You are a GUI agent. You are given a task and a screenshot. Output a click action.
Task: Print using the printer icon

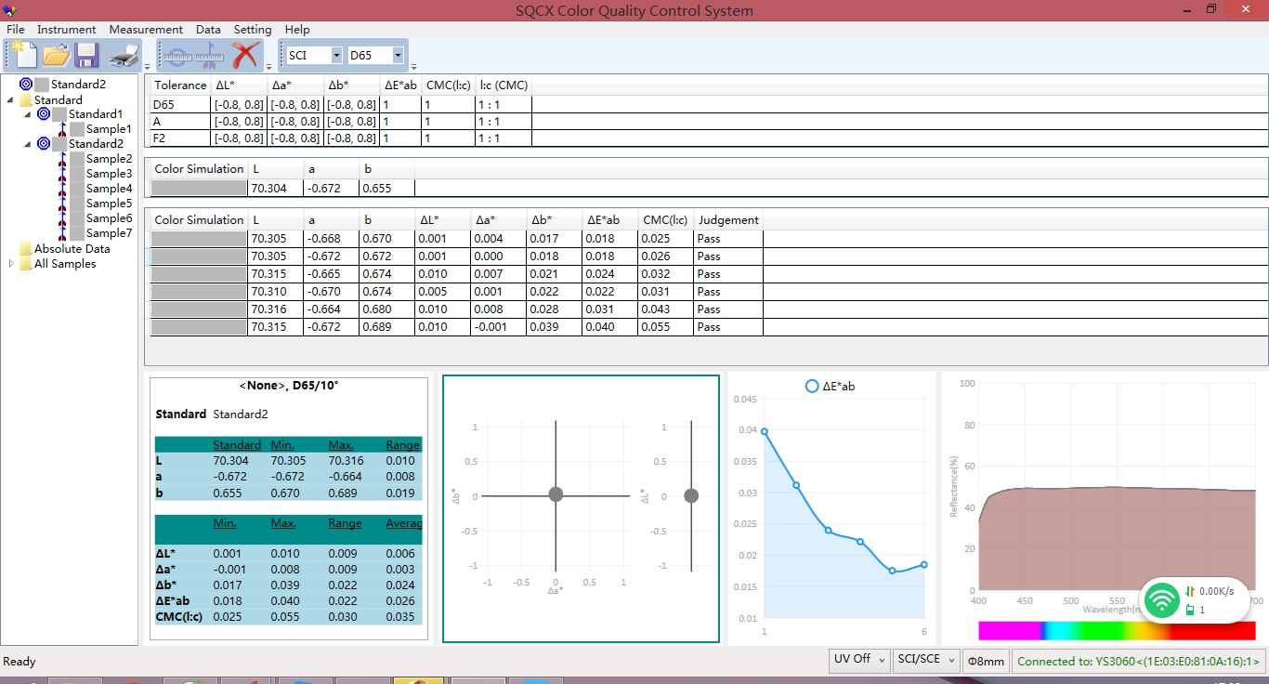(x=124, y=56)
